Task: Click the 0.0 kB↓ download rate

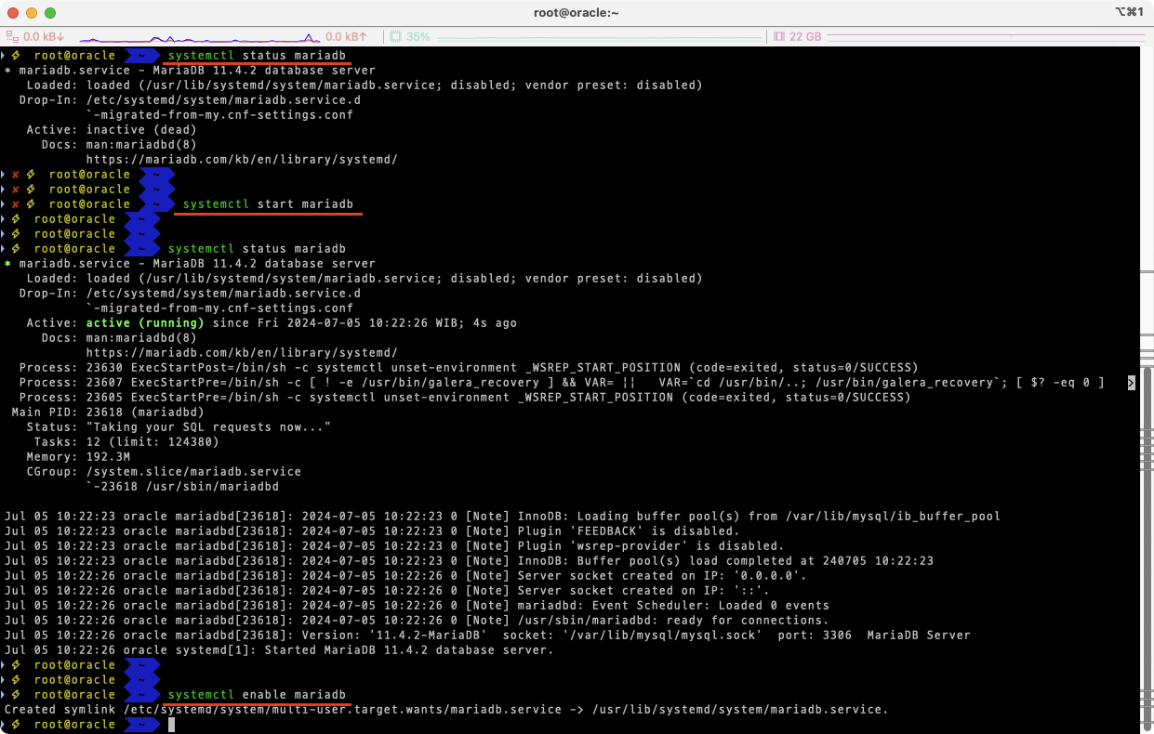Action: pos(44,36)
